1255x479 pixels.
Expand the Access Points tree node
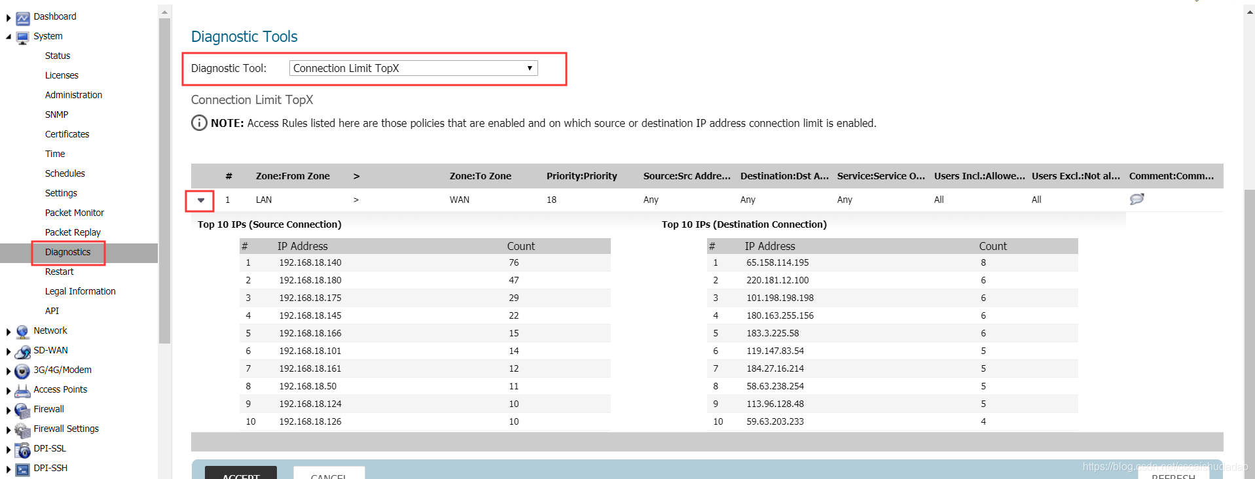point(9,391)
